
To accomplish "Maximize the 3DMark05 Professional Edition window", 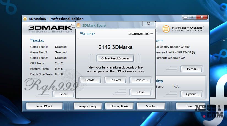I will click(192, 17).
